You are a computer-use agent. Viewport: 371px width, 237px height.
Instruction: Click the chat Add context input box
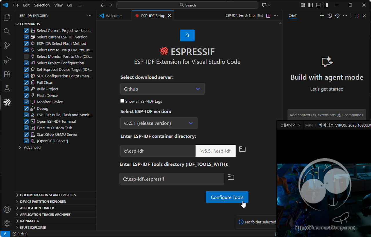point(327,115)
